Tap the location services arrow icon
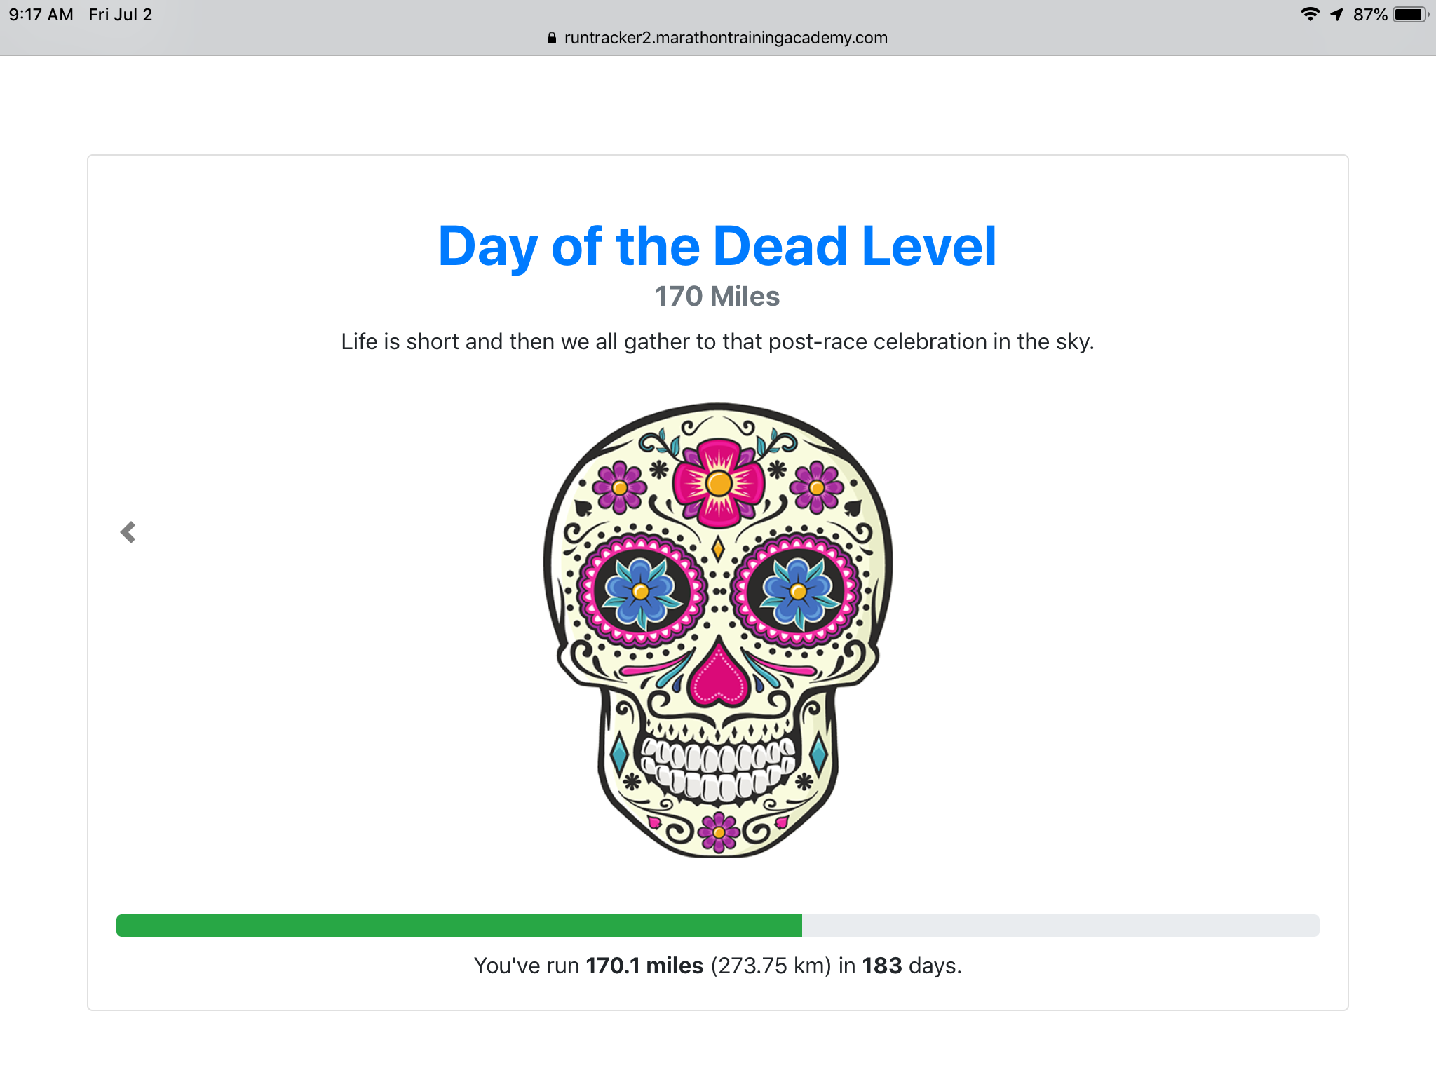1436x1077 pixels. pos(1336,14)
